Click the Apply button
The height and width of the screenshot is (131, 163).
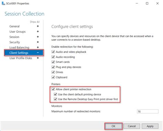[150, 126]
